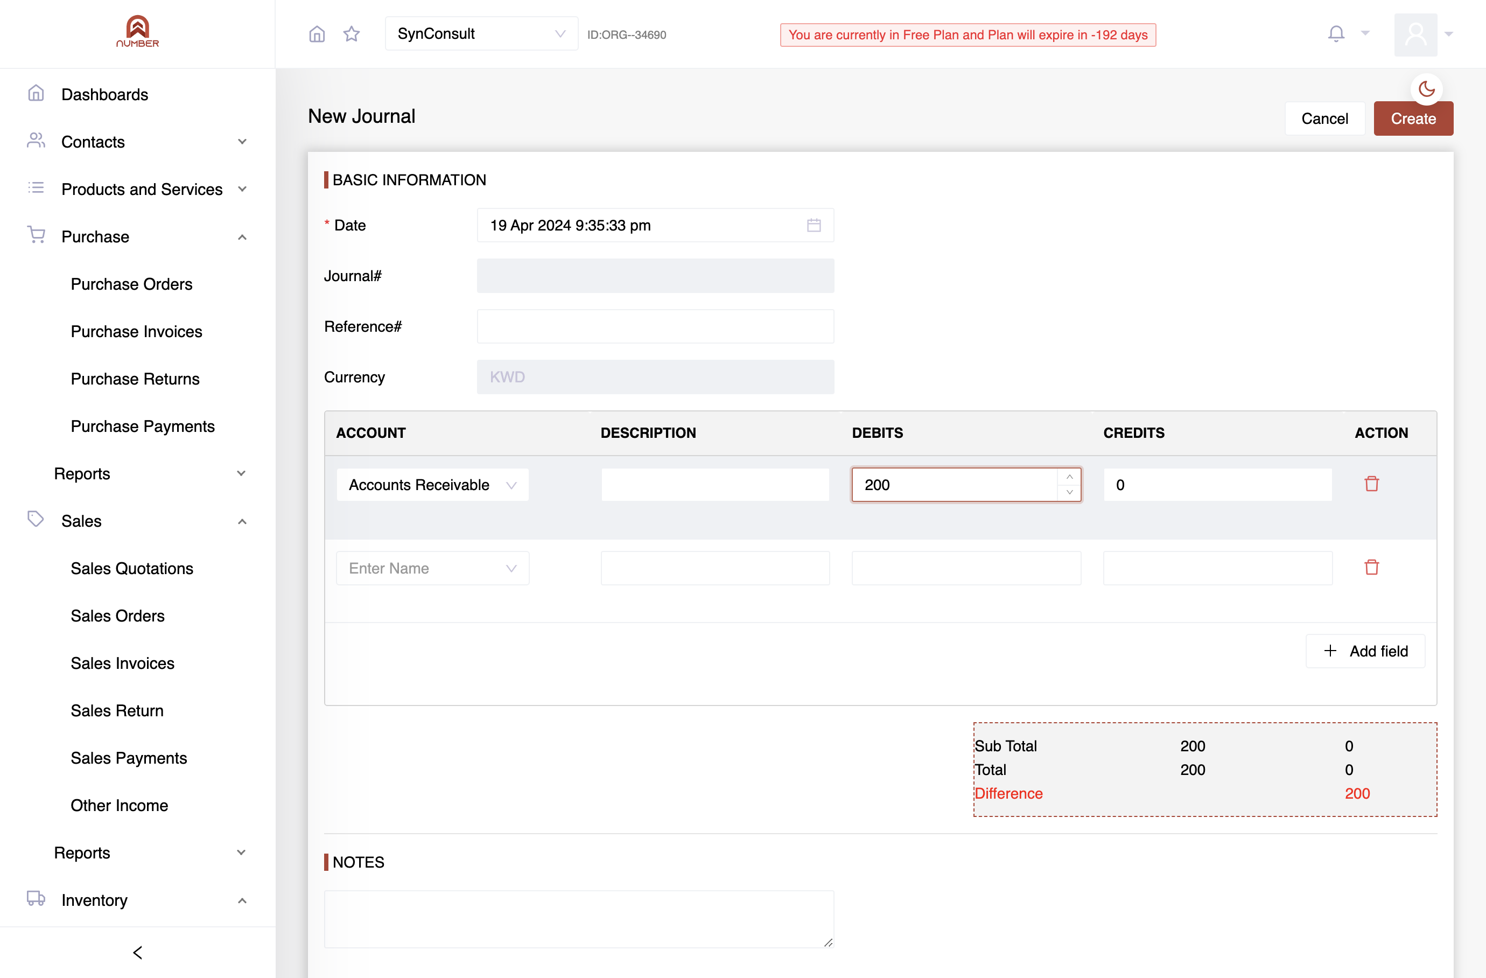Go to Purchase Invoices
This screenshot has width=1486, height=978.
tap(136, 332)
